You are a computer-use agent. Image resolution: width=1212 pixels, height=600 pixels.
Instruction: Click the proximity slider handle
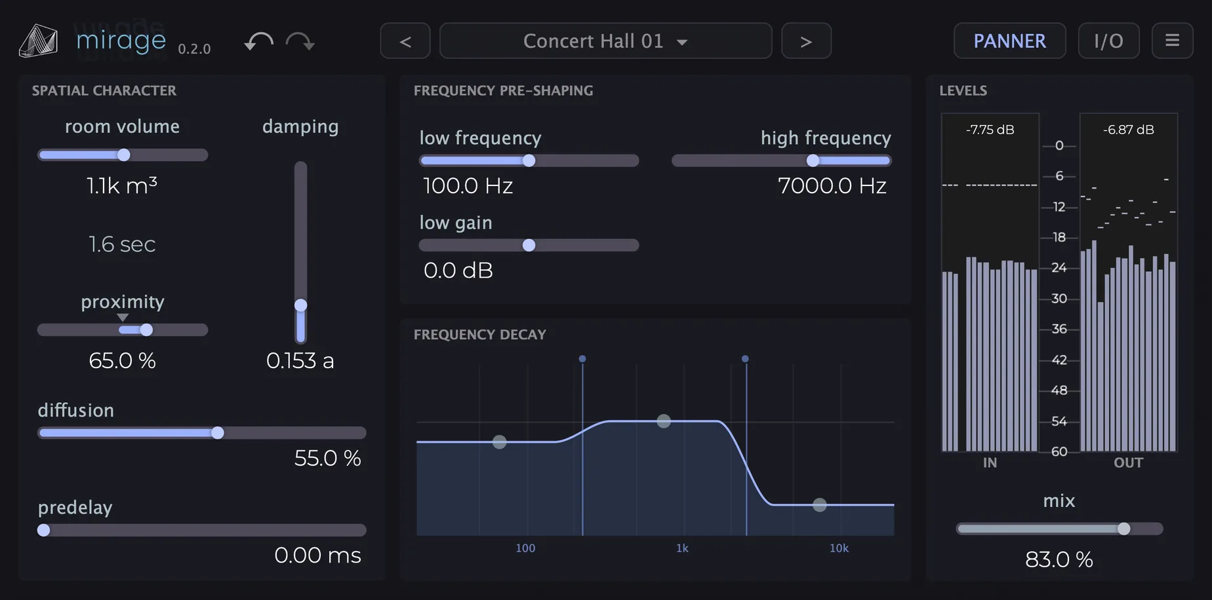[x=146, y=329]
